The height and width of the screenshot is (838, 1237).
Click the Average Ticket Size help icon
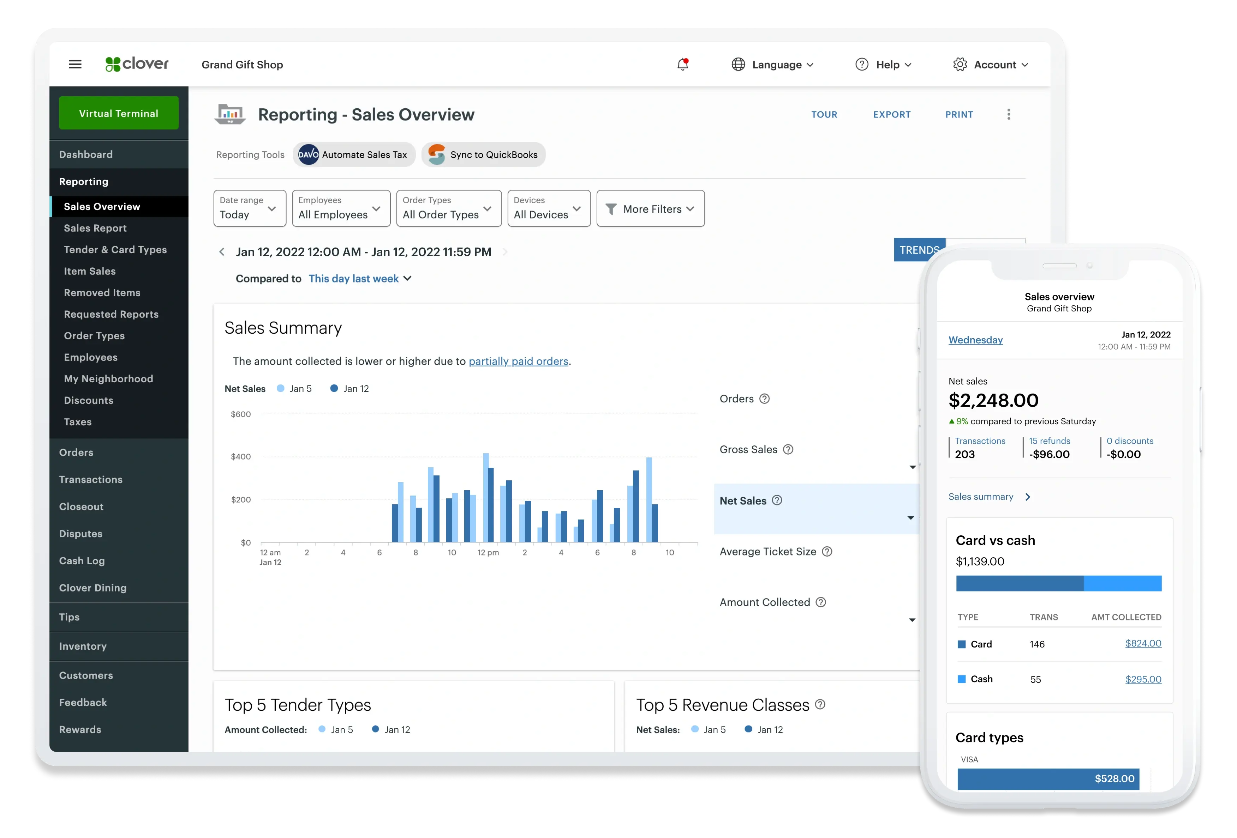coord(827,552)
